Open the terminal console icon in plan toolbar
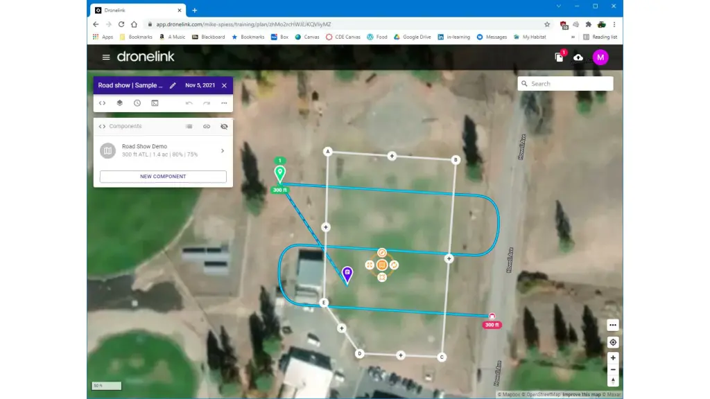Image resolution: width=710 pixels, height=399 pixels. pyautogui.click(x=155, y=103)
